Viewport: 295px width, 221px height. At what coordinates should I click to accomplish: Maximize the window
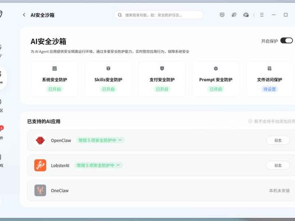[x=285, y=15]
